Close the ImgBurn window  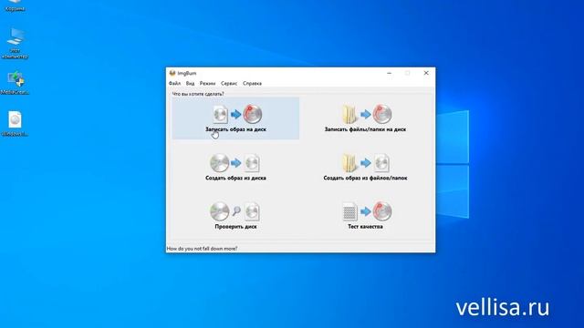426,73
